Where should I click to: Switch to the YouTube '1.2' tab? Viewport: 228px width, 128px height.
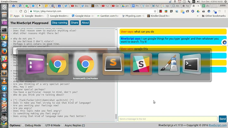(x=105, y=6)
